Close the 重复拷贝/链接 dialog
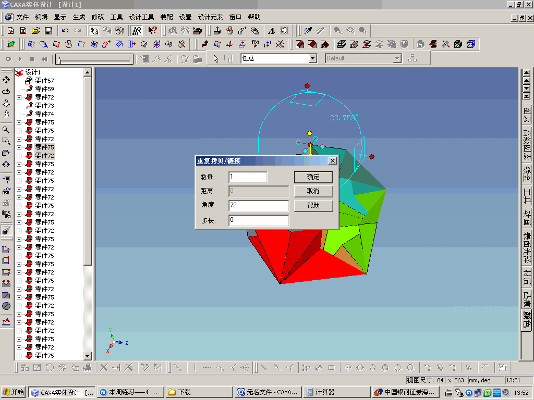The image size is (534, 400). [333, 161]
